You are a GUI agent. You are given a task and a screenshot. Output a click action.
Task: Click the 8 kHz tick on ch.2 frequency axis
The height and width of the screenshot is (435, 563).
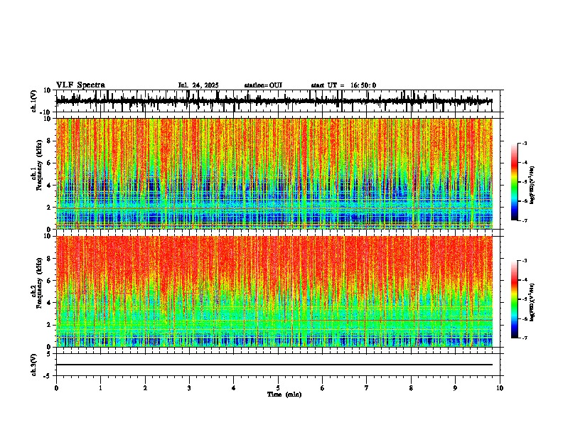(49, 259)
